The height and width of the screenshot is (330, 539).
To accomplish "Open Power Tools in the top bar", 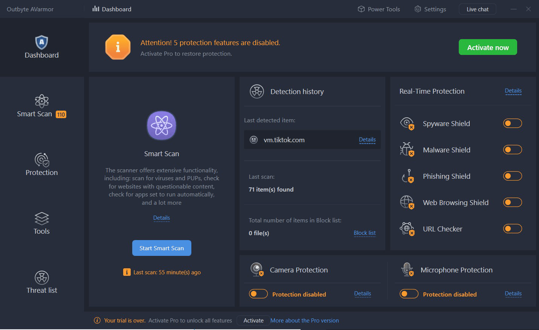I will pyautogui.click(x=379, y=9).
